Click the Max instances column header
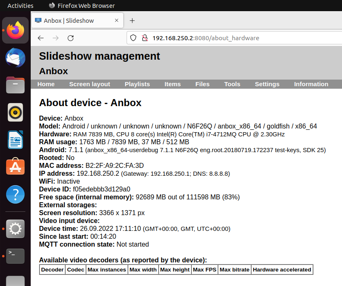Screen dimensions: 342x286 (x=107, y=270)
